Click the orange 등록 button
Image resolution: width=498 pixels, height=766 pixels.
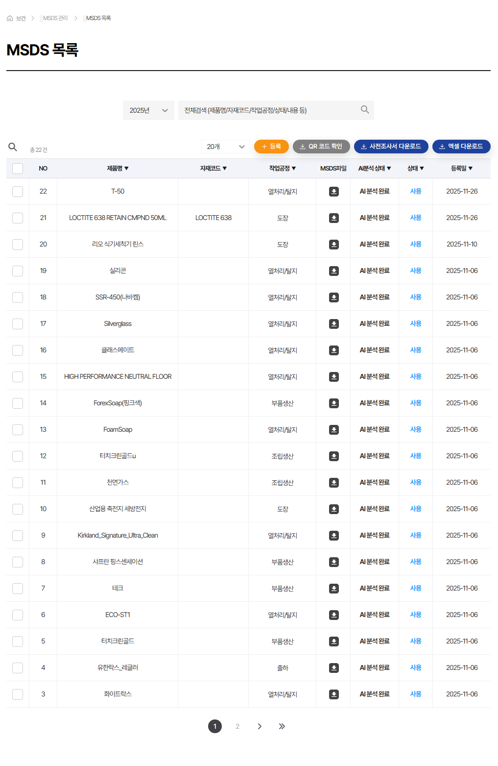271,147
